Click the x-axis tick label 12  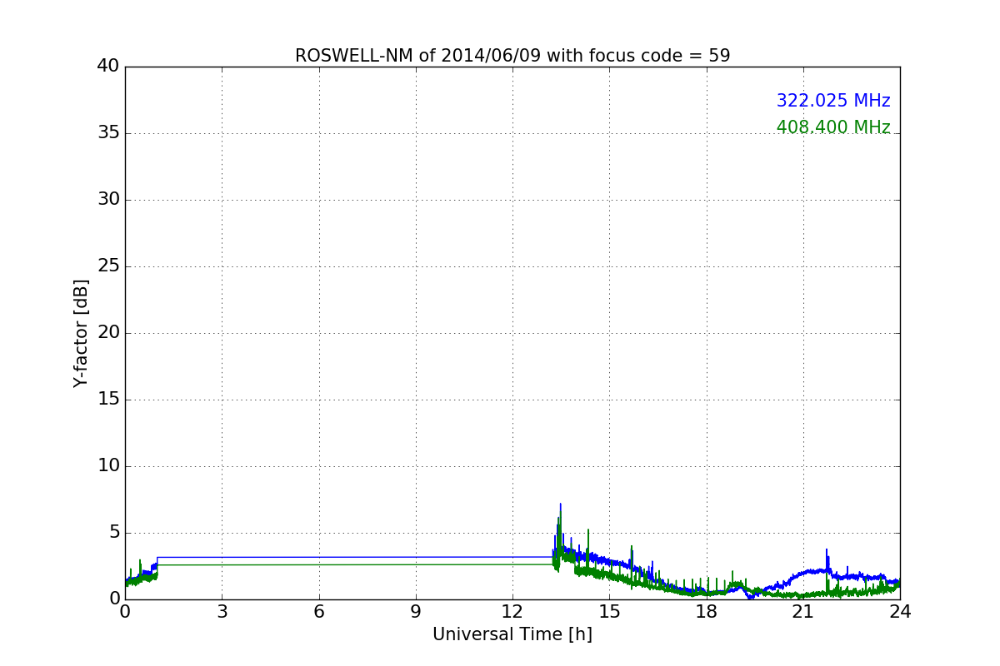[x=512, y=612]
